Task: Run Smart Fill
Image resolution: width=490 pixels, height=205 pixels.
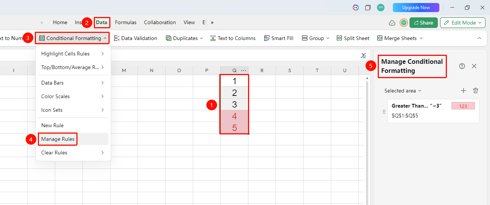Action: click(279, 38)
